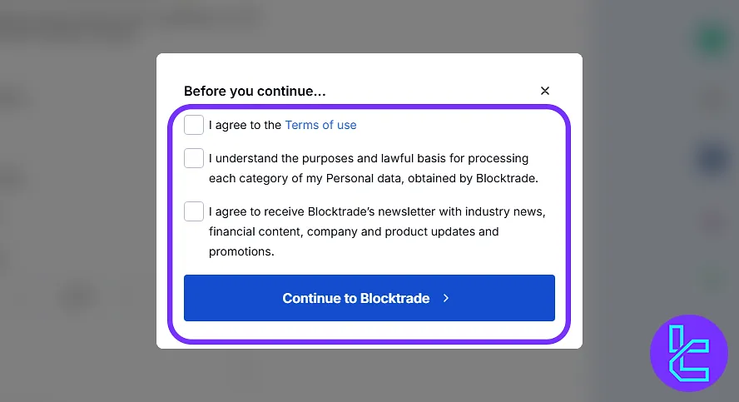Image resolution: width=739 pixels, height=402 pixels.
Task: Click the "financial content, company and product" line
Action: (354, 231)
